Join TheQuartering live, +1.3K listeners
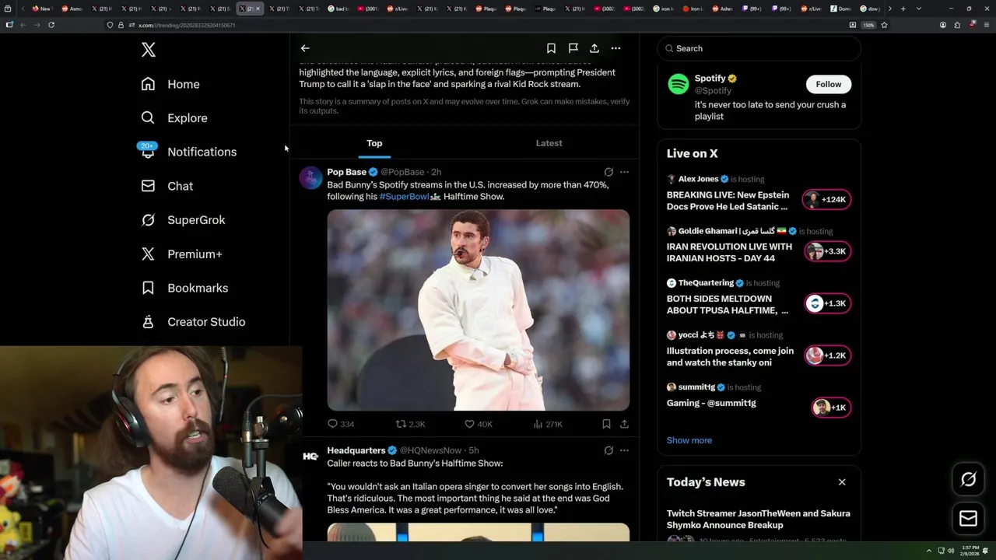This screenshot has height=560, width=996. [x=827, y=303]
